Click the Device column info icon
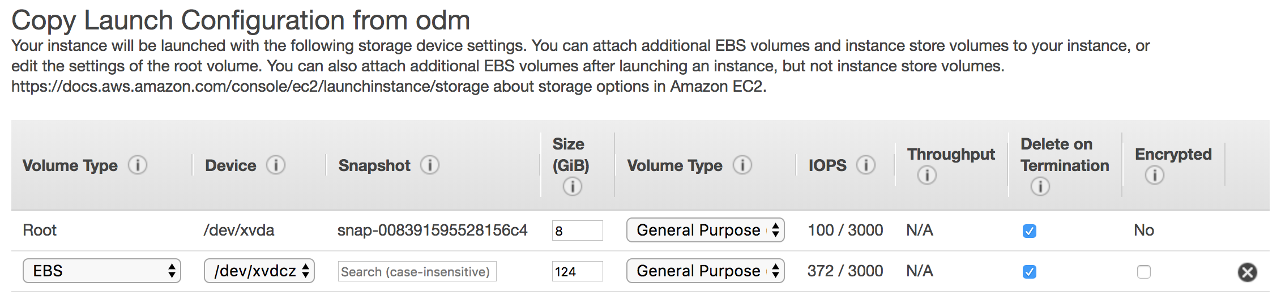 coord(276,165)
